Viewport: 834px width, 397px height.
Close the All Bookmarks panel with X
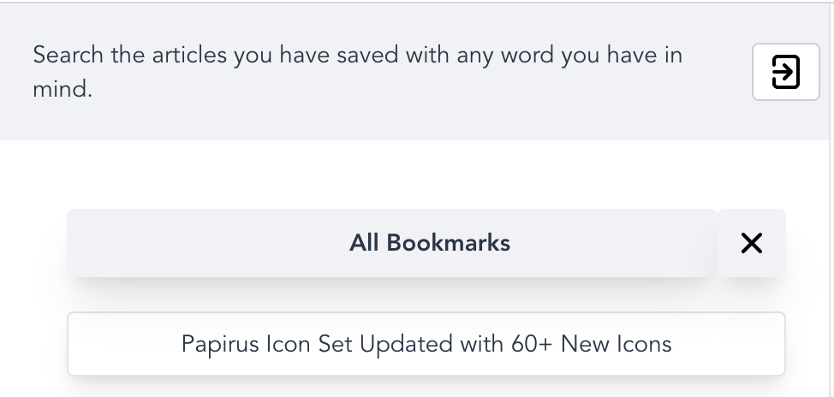(752, 243)
